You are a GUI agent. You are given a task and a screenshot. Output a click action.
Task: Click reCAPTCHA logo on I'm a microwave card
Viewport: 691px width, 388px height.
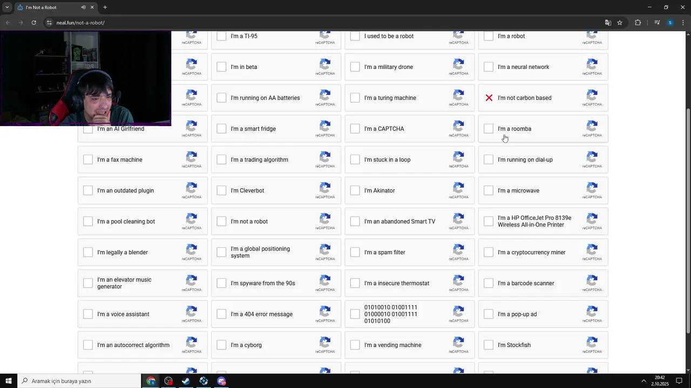click(592, 188)
